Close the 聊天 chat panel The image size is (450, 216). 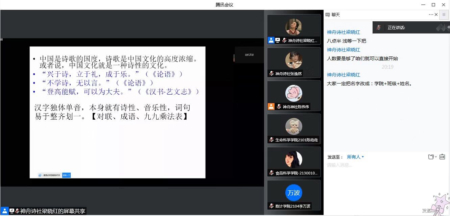[x=436, y=15]
